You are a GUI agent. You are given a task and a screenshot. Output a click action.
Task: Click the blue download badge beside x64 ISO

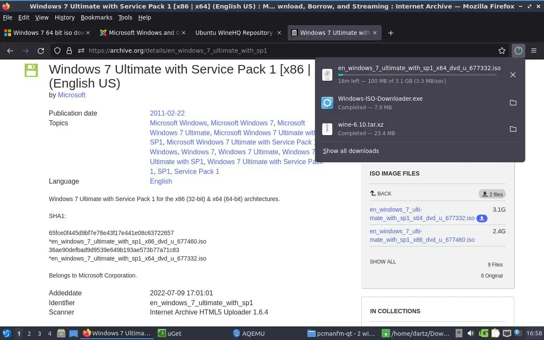(482, 218)
